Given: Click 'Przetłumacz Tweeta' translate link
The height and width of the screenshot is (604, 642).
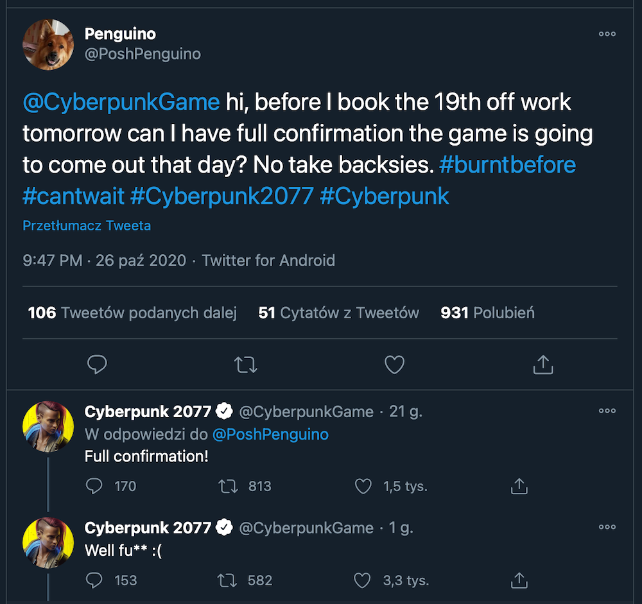Looking at the screenshot, I should [x=87, y=226].
